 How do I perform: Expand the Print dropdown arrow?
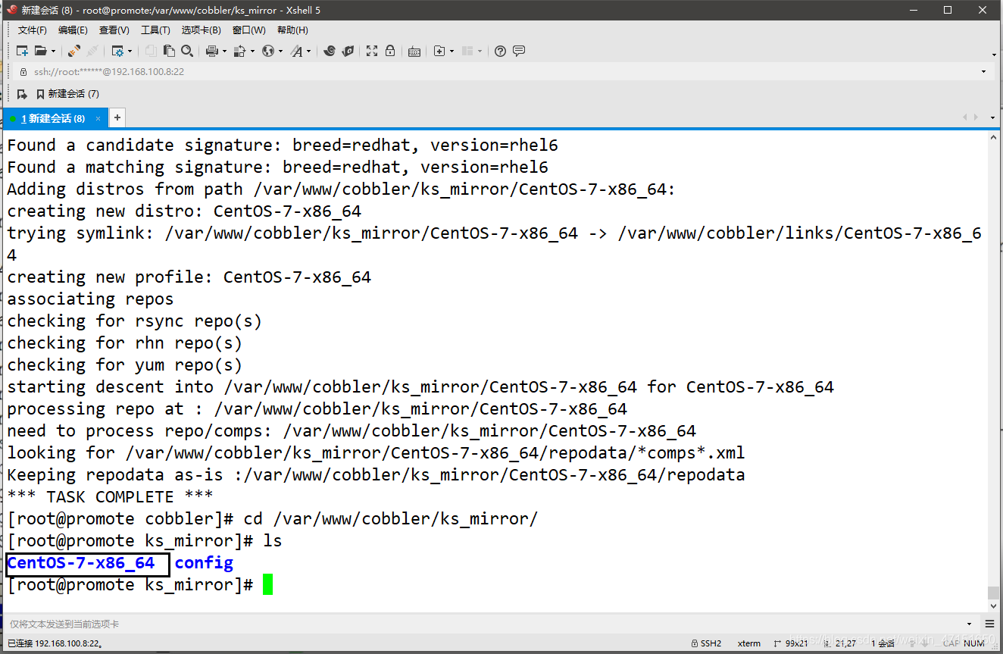225,52
